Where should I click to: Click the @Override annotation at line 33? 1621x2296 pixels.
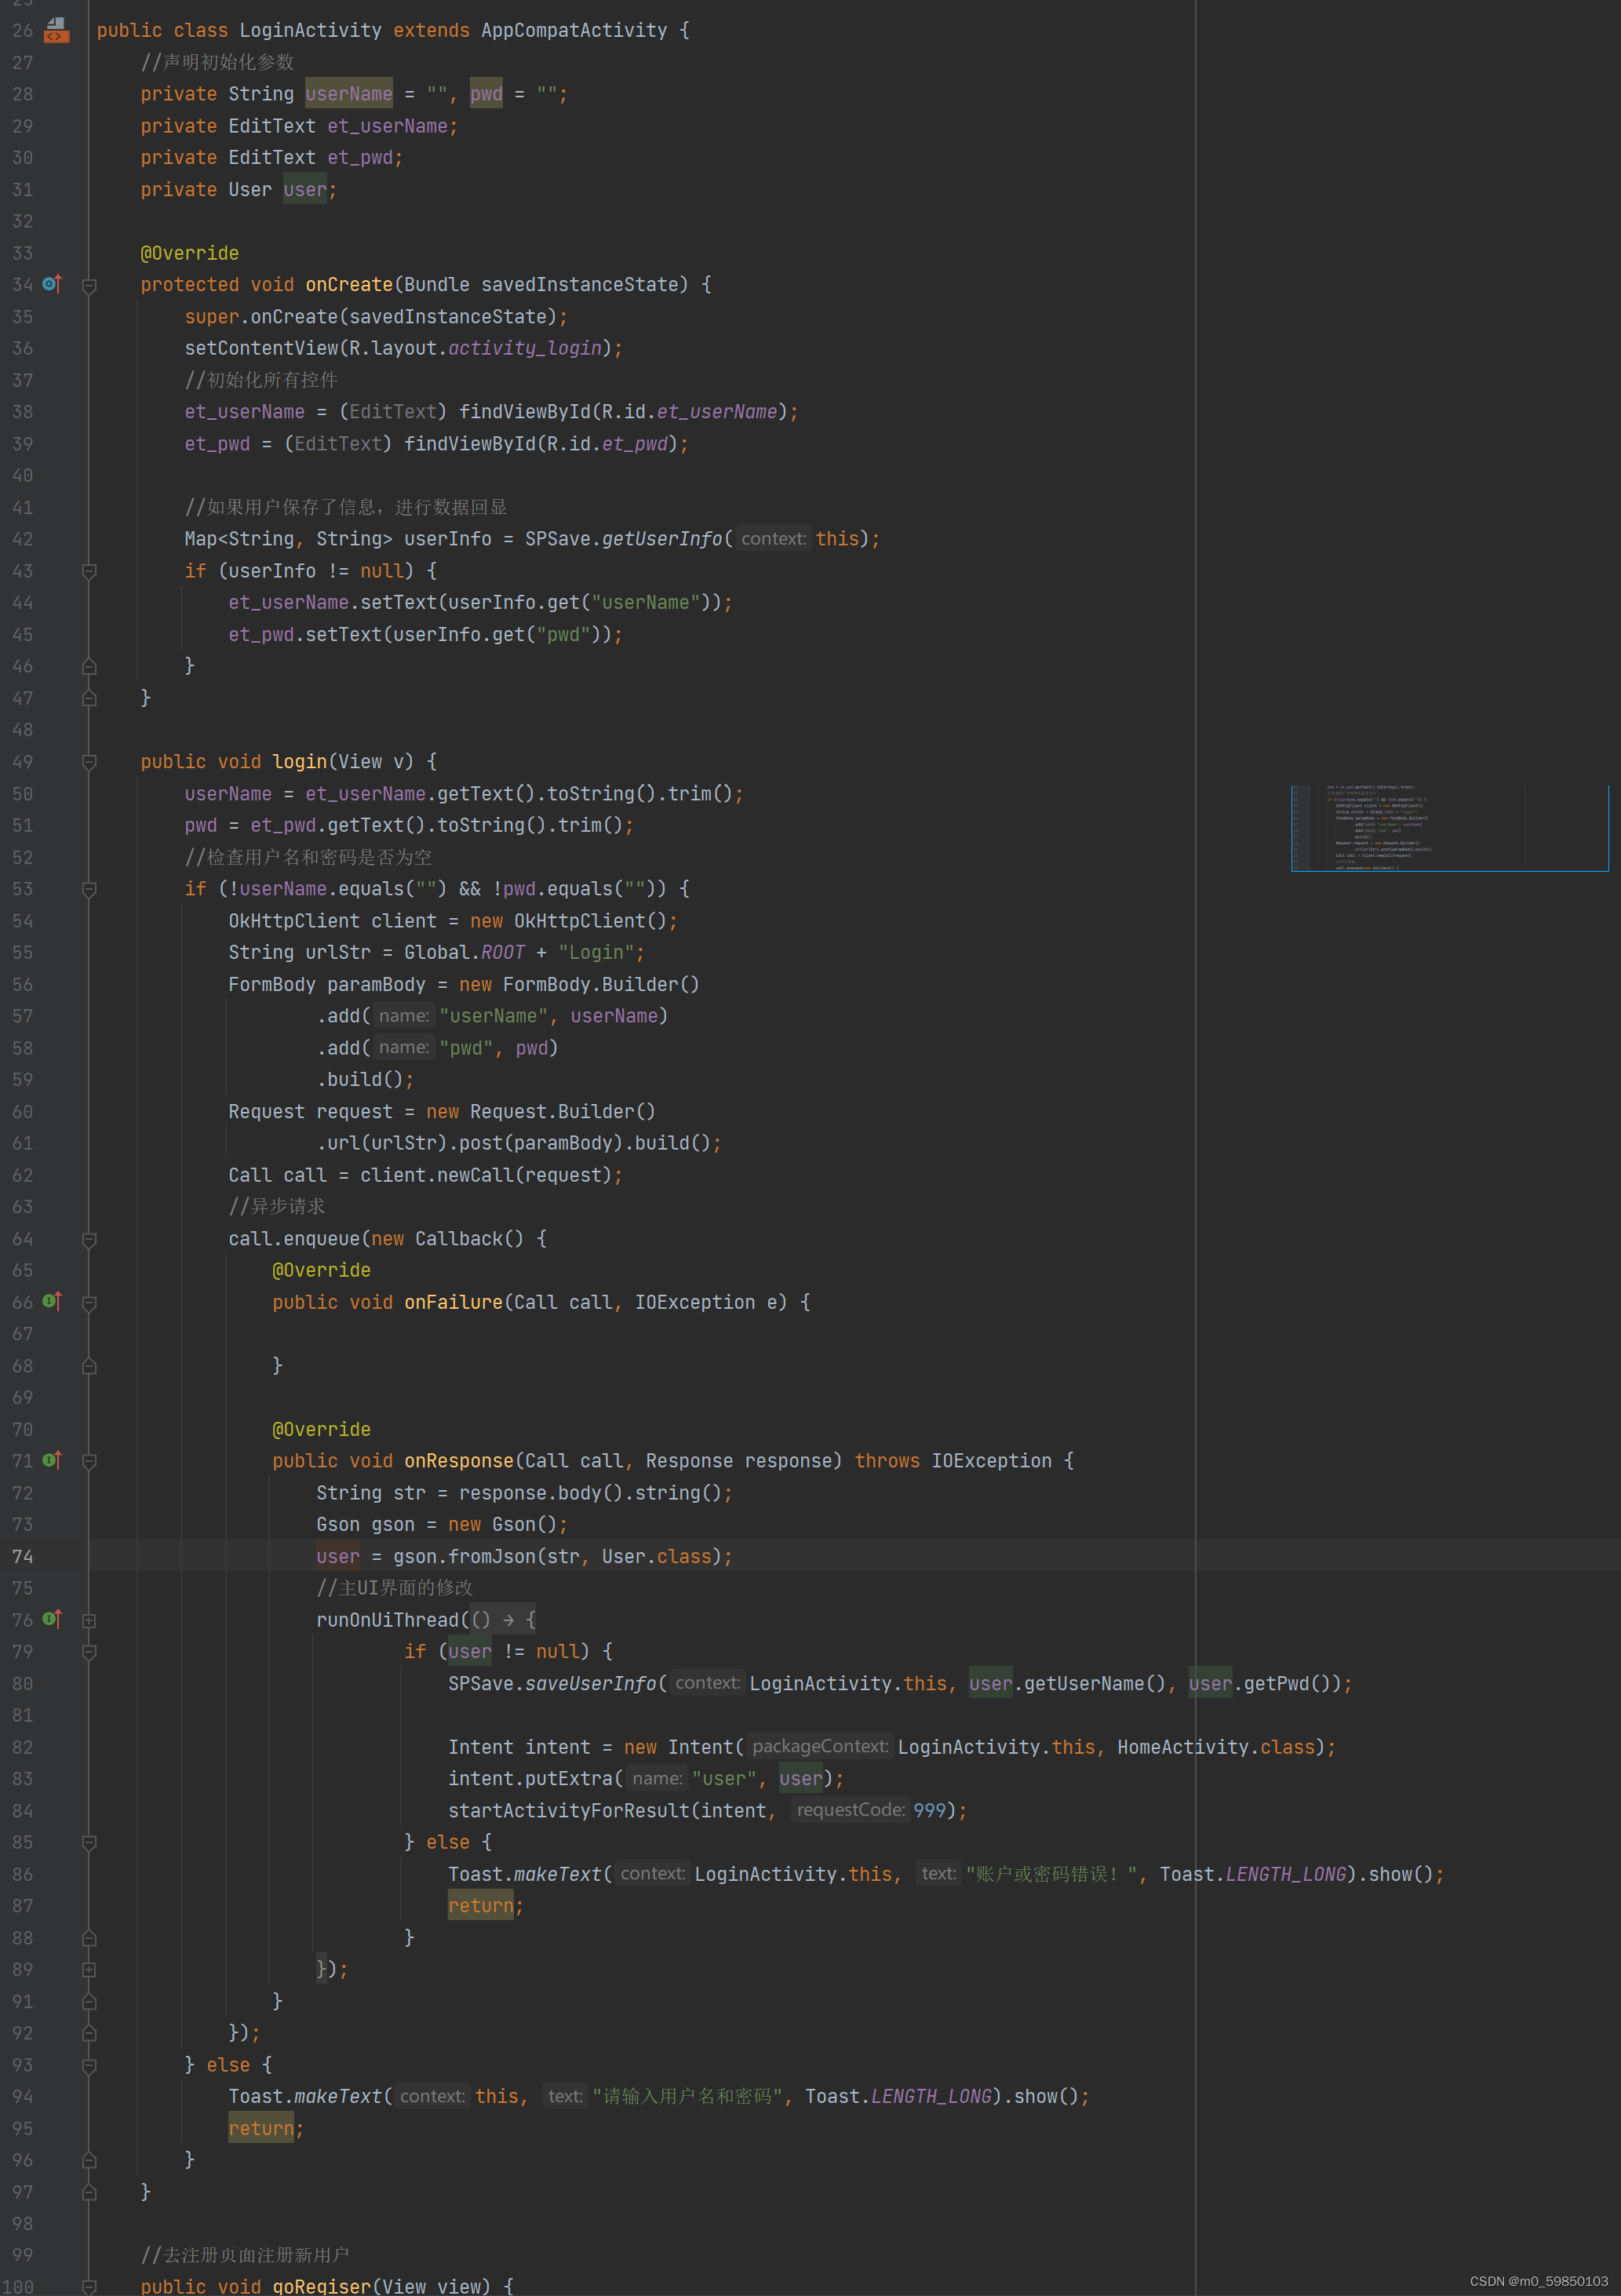pos(190,253)
